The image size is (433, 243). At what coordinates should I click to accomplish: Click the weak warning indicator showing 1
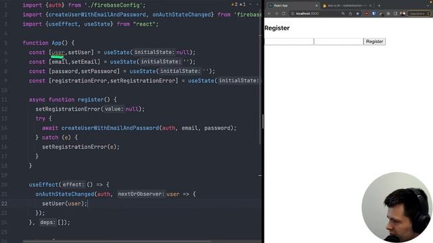[242, 4]
